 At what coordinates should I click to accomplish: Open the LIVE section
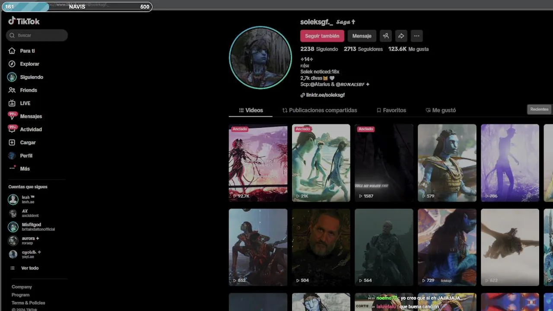tap(25, 103)
